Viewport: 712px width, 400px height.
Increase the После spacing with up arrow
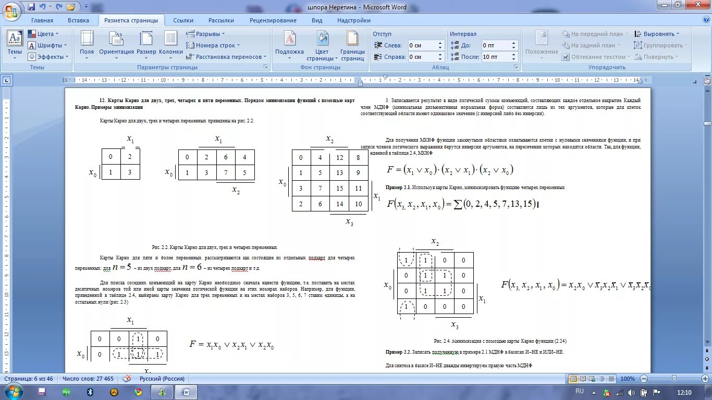tap(513, 55)
